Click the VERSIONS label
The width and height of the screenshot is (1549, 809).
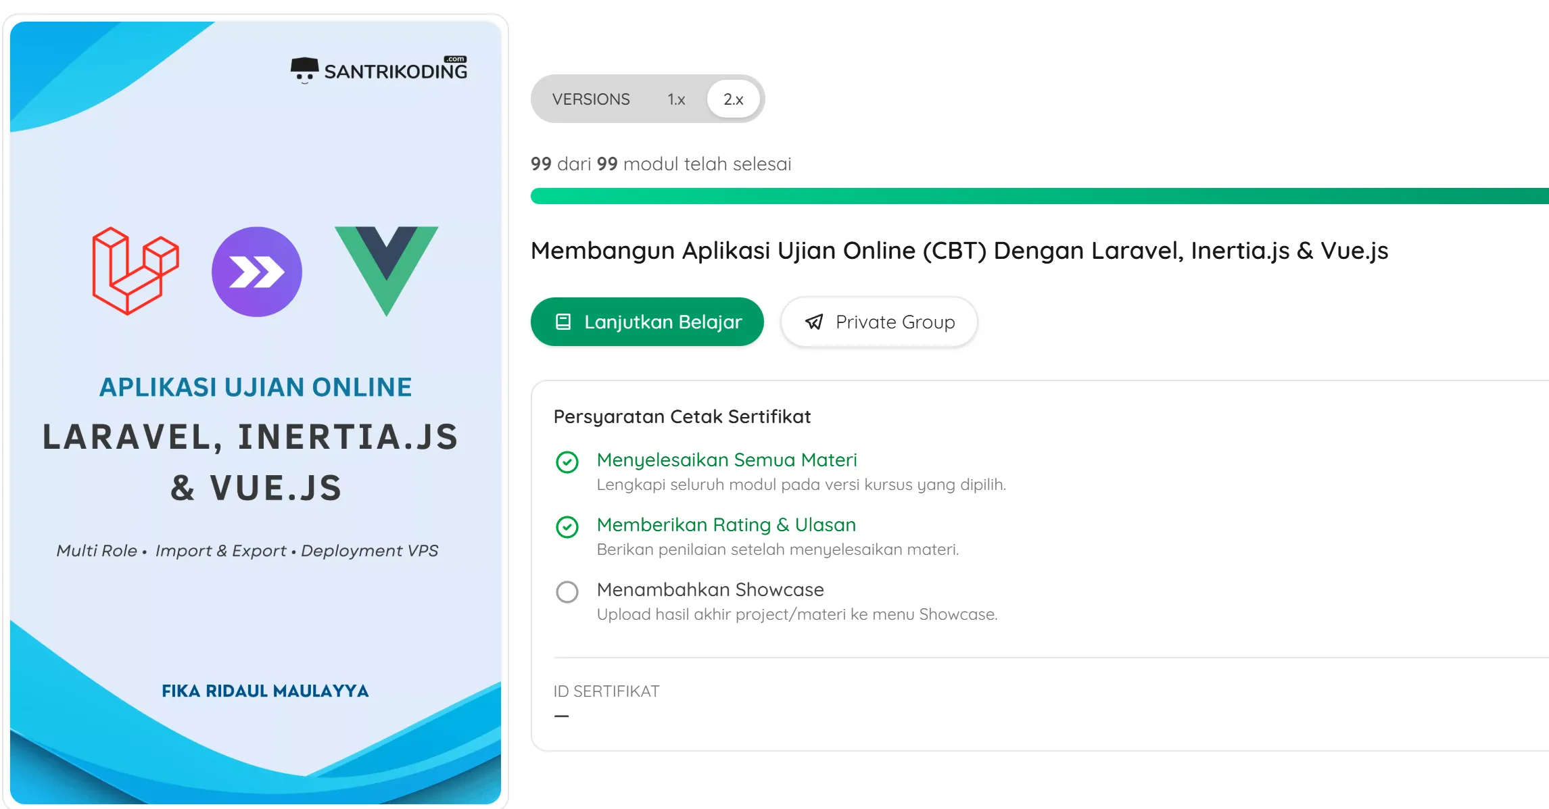pyautogui.click(x=591, y=99)
